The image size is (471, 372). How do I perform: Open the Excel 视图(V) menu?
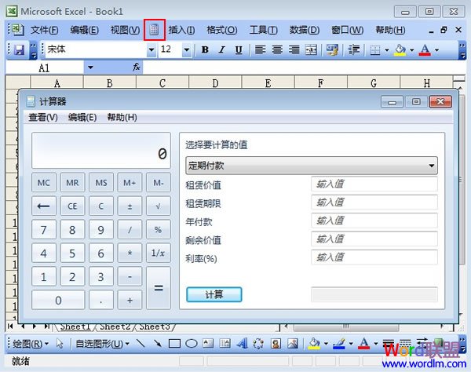(x=125, y=30)
